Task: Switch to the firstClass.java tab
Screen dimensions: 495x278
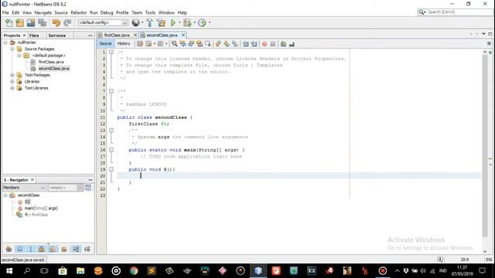Action: (117, 35)
